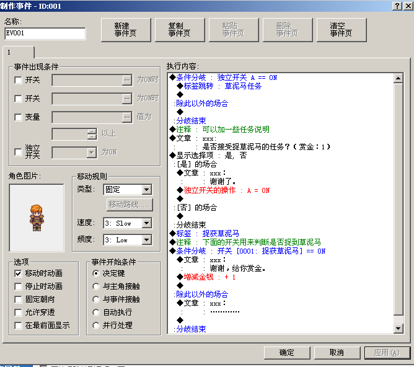Viewport: 414px width, 367px height.
Task: Select the 标签跳转 : 草泥马任务 command line
Action: pyautogui.click(x=219, y=86)
